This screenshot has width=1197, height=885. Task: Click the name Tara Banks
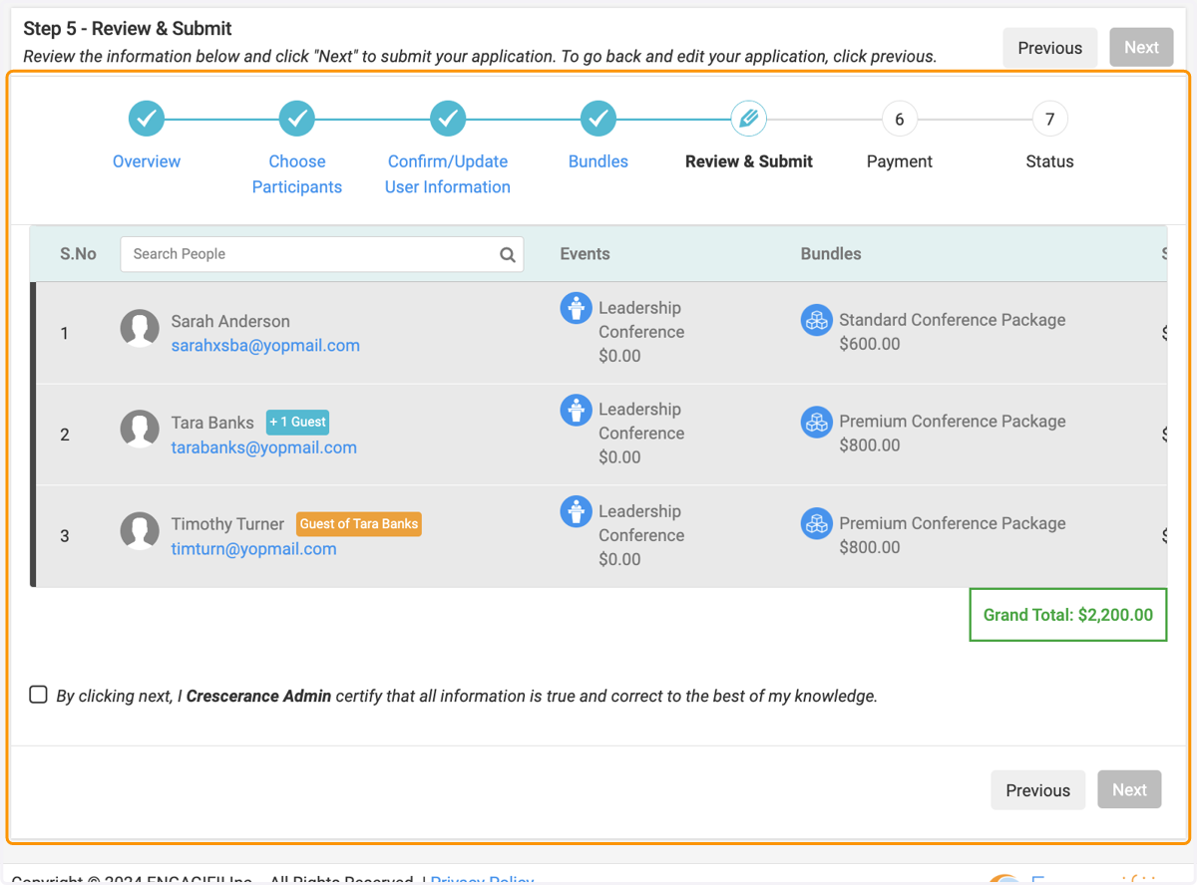click(212, 423)
